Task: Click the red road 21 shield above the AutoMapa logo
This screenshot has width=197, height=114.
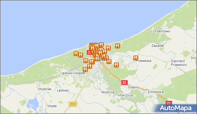Action: pos(169,103)
